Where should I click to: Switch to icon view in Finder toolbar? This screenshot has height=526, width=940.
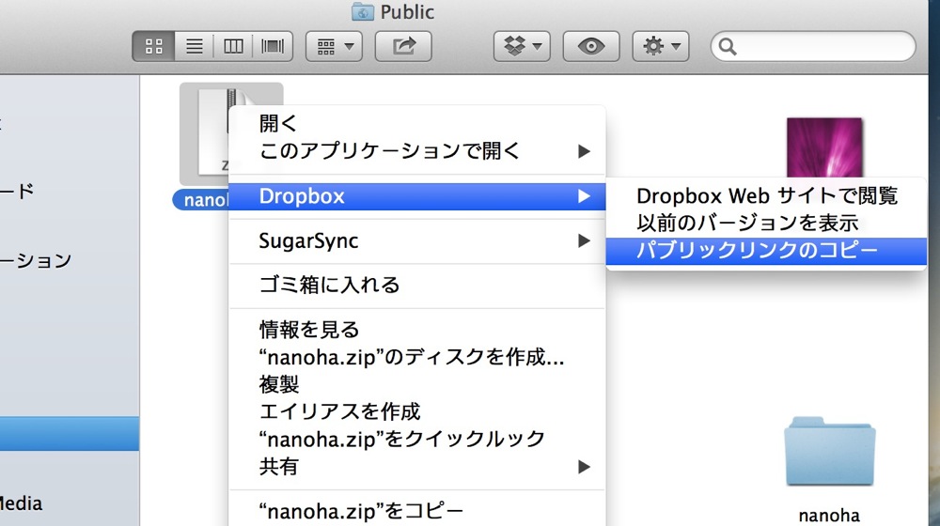coord(153,46)
